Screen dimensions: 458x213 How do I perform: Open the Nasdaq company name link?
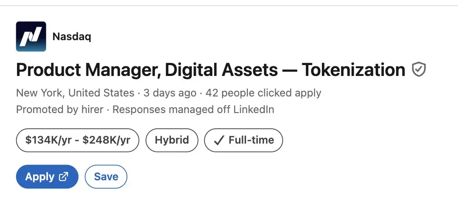[72, 37]
